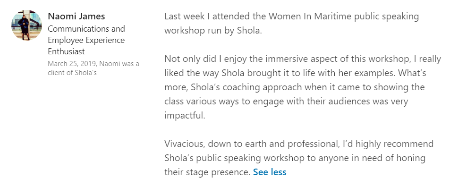This screenshot has width=458, height=187.
Task: Click the word 'Vivacious' in the last paragraph
Action: click(x=185, y=144)
